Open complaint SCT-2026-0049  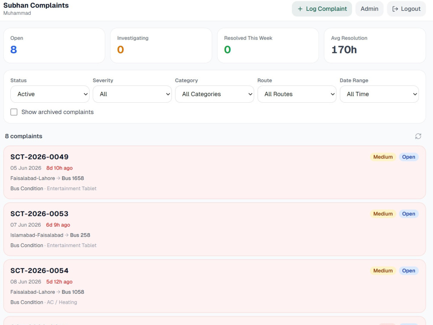[215, 172]
